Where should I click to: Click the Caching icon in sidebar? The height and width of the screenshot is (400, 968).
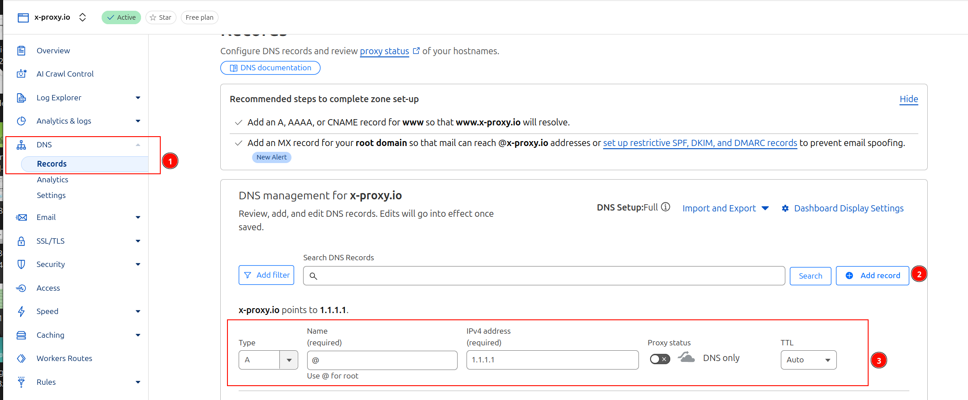(21, 335)
